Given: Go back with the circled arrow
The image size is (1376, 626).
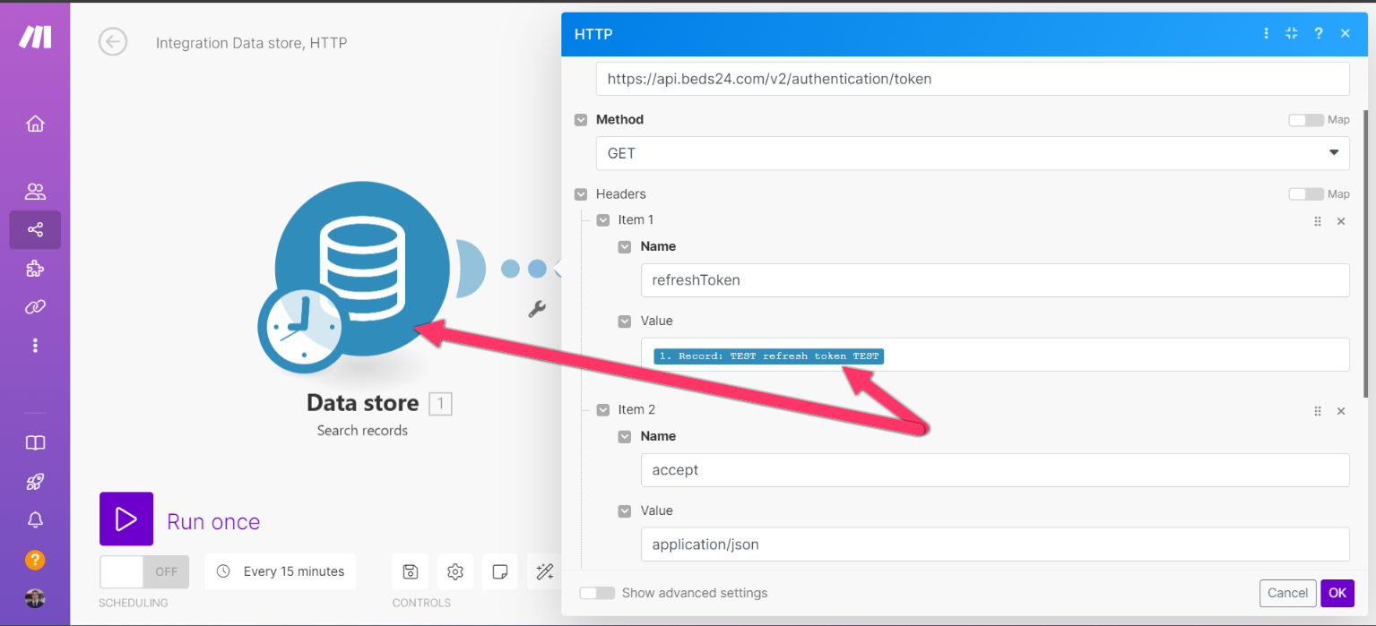Looking at the screenshot, I should click(113, 41).
